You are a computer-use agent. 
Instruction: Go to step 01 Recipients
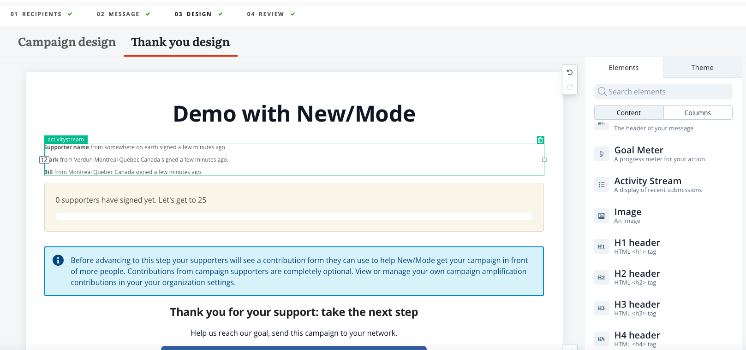coord(36,14)
